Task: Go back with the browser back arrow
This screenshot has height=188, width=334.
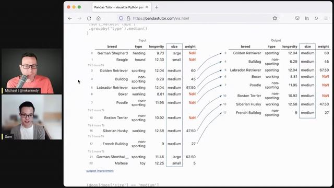Action: (70, 18)
